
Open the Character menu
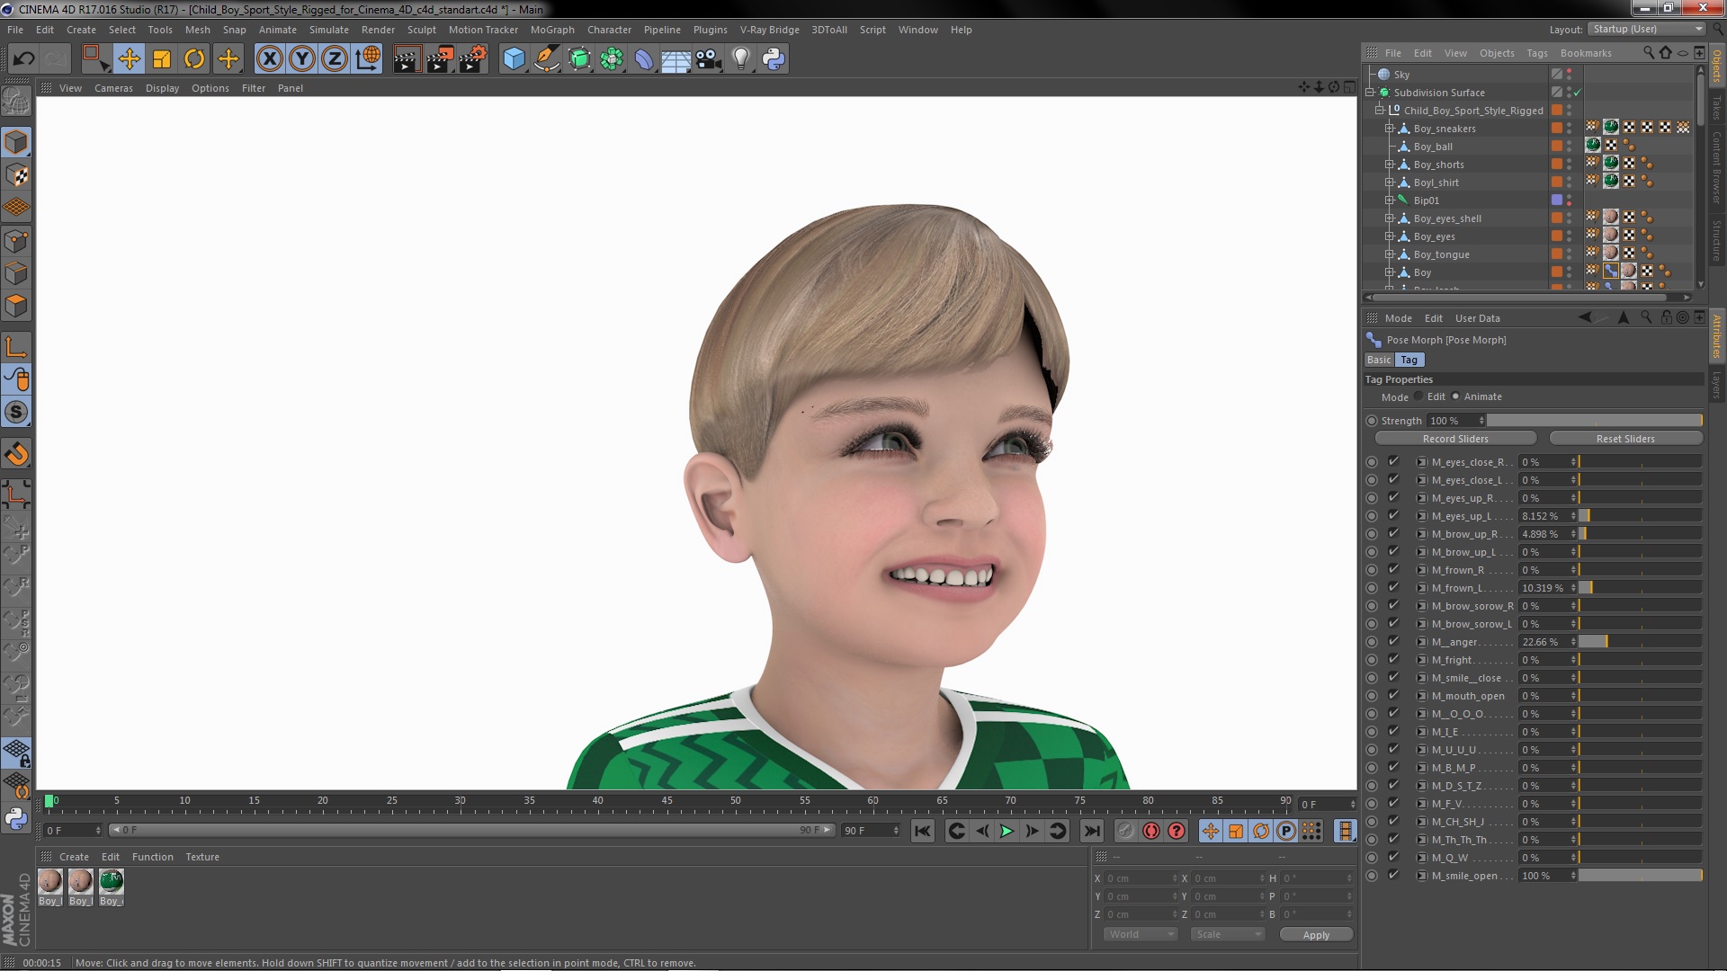click(609, 30)
